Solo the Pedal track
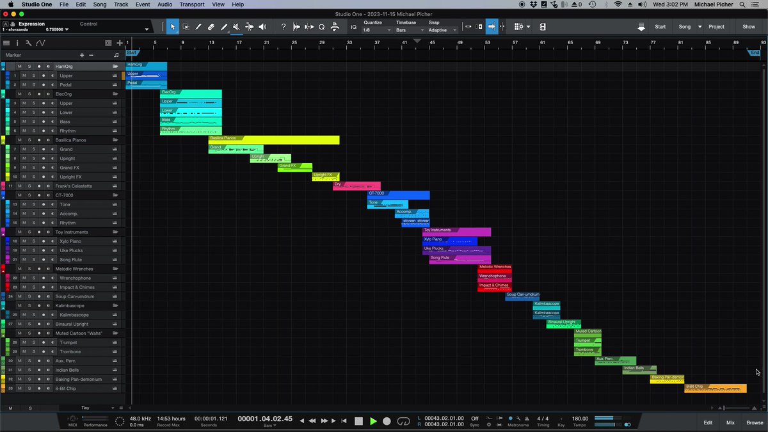This screenshot has width=768, height=432. coord(33,84)
